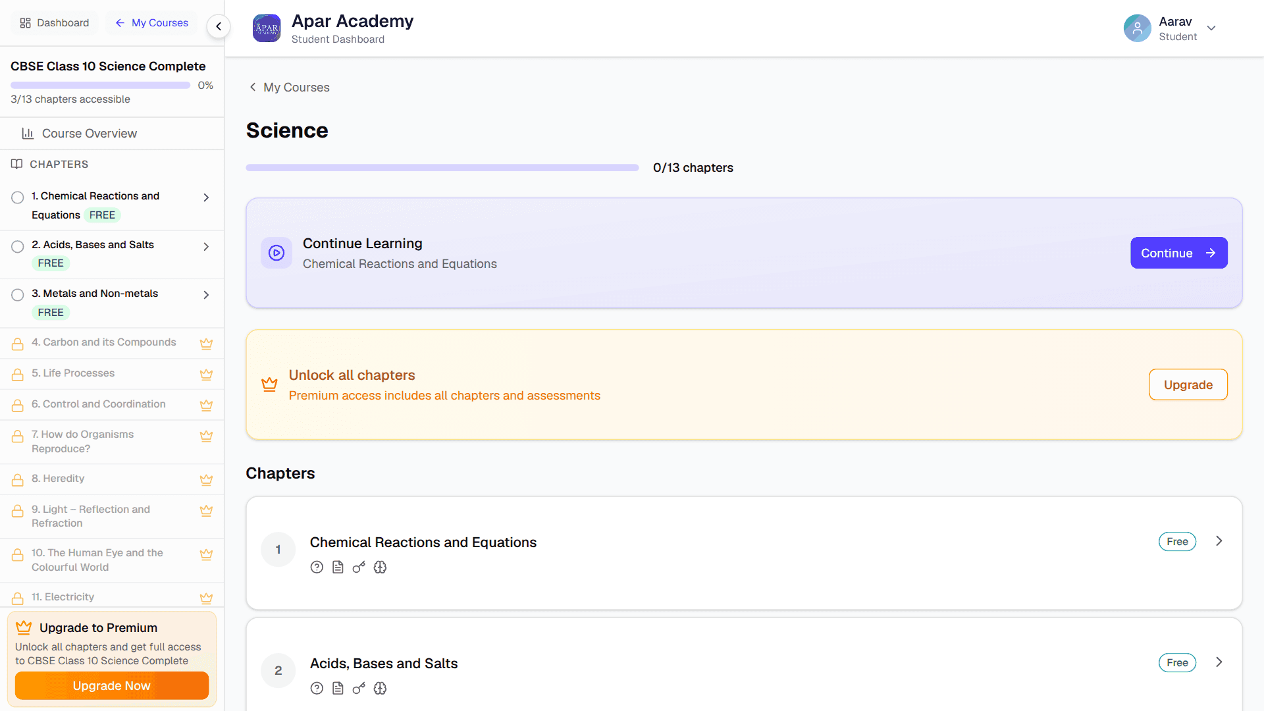Click the Continue button
This screenshot has width=1264, height=711.
point(1178,253)
